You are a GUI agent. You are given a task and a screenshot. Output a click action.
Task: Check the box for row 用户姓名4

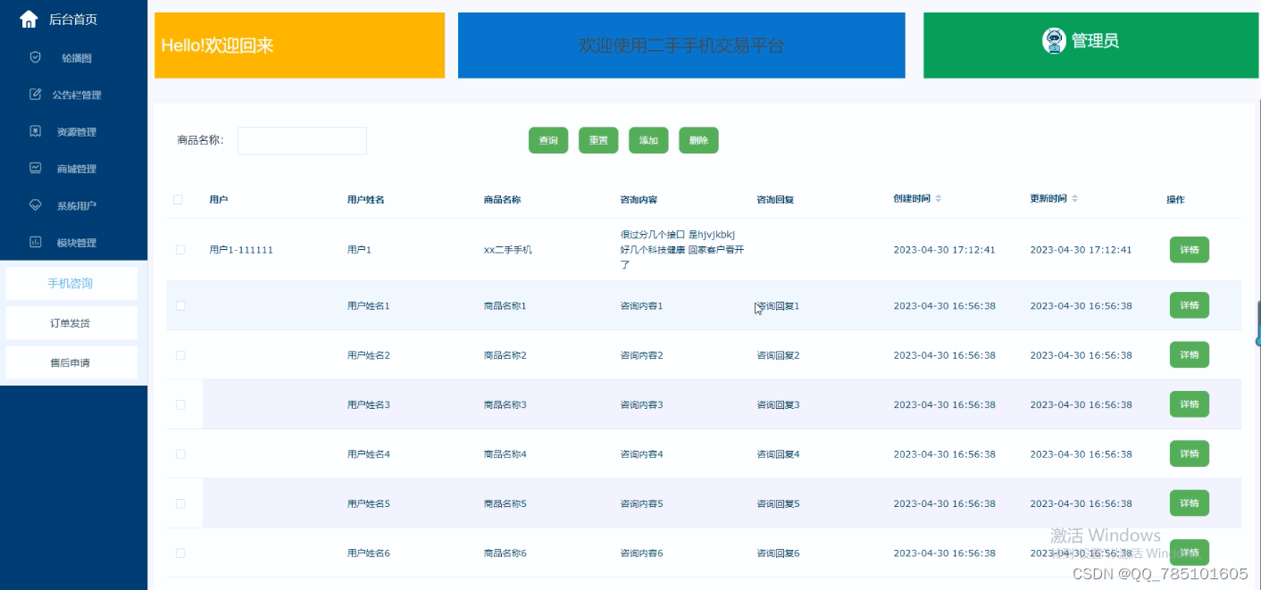(180, 454)
